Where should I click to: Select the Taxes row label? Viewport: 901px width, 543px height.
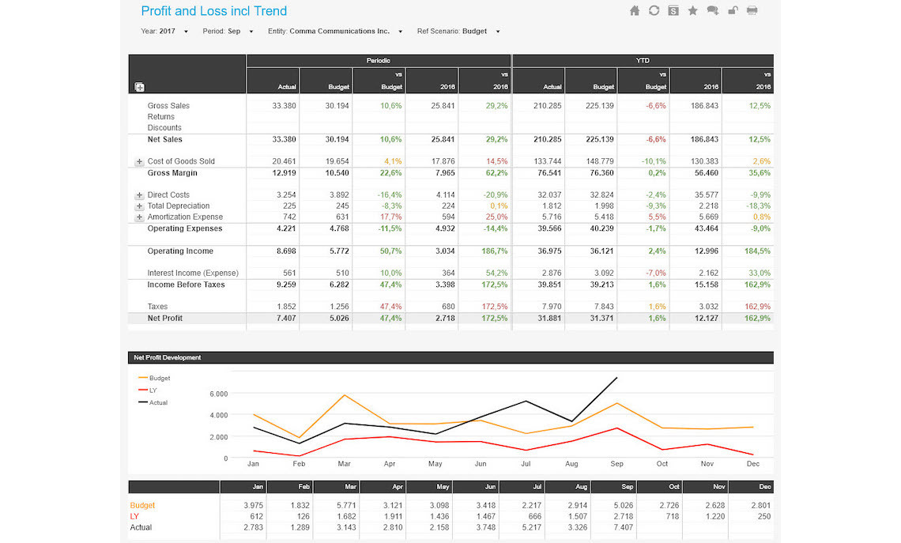coord(157,307)
